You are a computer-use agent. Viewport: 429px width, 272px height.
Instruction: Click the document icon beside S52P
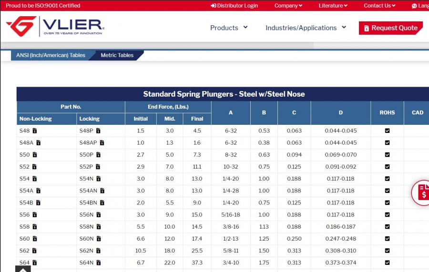pyautogui.click(x=98, y=167)
